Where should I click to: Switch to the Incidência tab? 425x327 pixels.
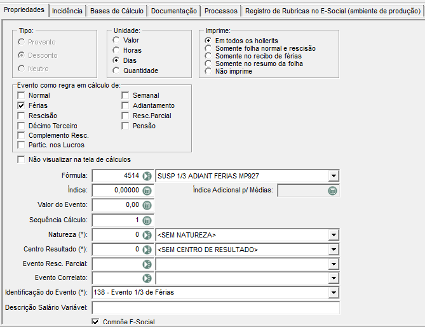pyautogui.click(x=67, y=11)
